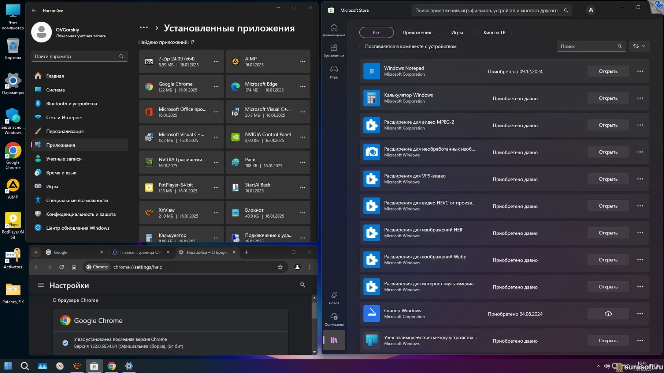This screenshot has width=664, height=373.
Task: Click the Microsoft Store top search box
Action: [491, 10]
